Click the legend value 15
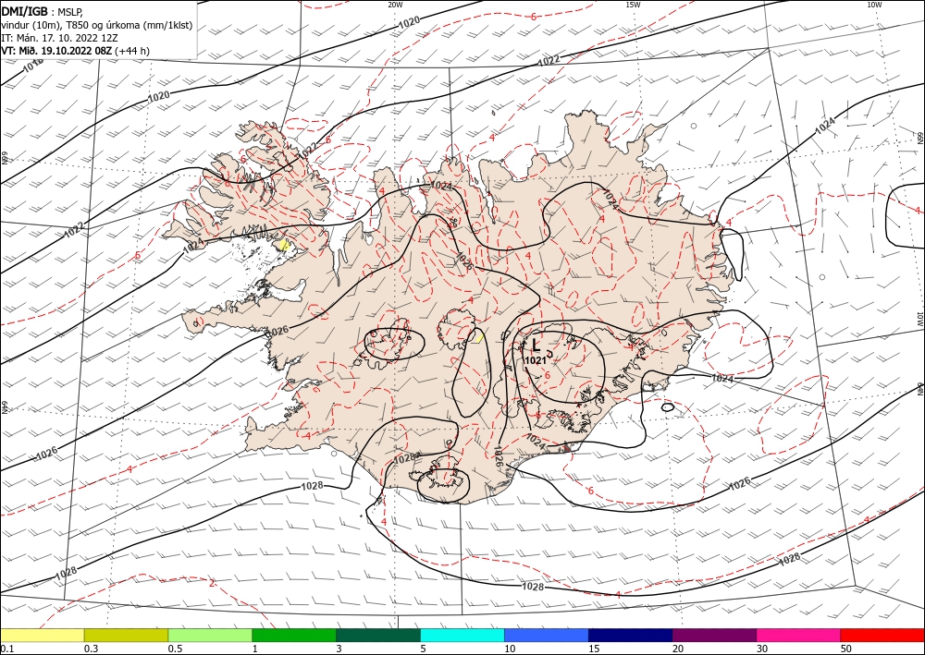The image size is (925, 655). pos(594,649)
